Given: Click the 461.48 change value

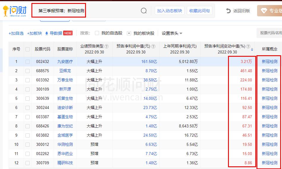Looking at the screenshot, I should pyautogui.click(x=246, y=71).
